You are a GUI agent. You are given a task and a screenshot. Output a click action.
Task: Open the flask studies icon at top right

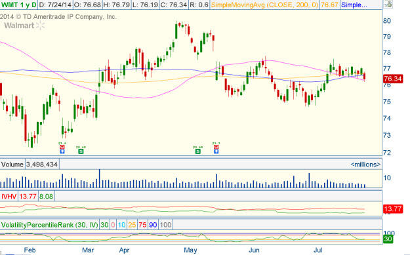click(388, 4)
